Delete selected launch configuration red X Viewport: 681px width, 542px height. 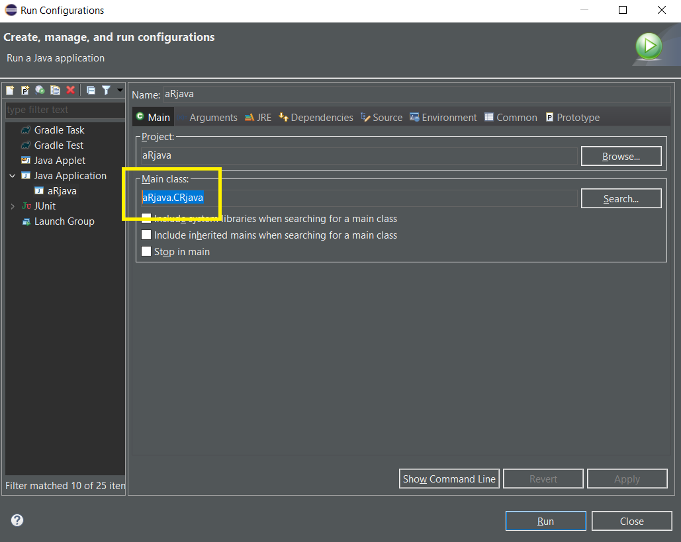point(71,90)
